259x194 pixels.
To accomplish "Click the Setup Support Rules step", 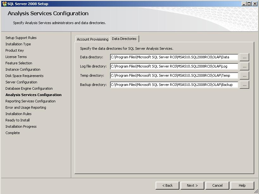I will pyautogui.click(x=21, y=38).
